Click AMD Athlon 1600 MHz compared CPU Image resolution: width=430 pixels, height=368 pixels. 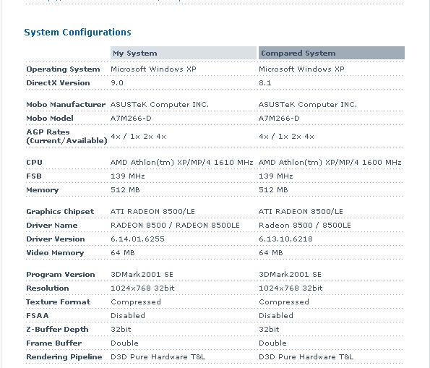[330, 163]
